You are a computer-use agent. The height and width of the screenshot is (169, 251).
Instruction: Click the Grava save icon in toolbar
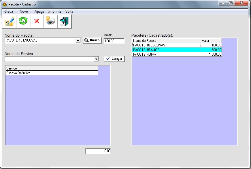coord(10,22)
